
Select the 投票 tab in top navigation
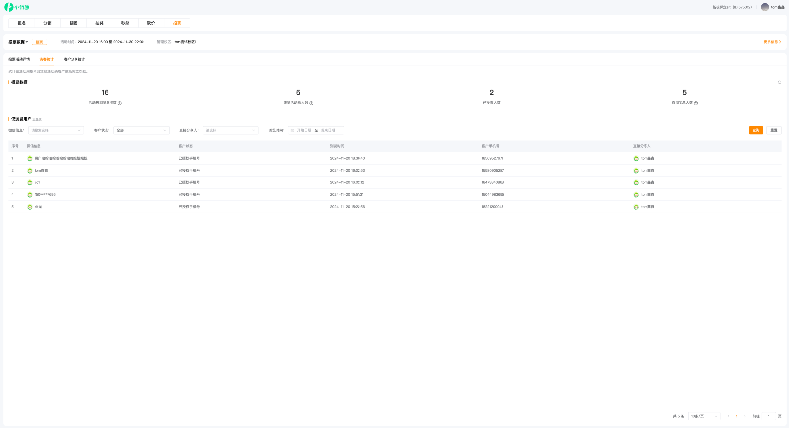click(x=177, y=23)
